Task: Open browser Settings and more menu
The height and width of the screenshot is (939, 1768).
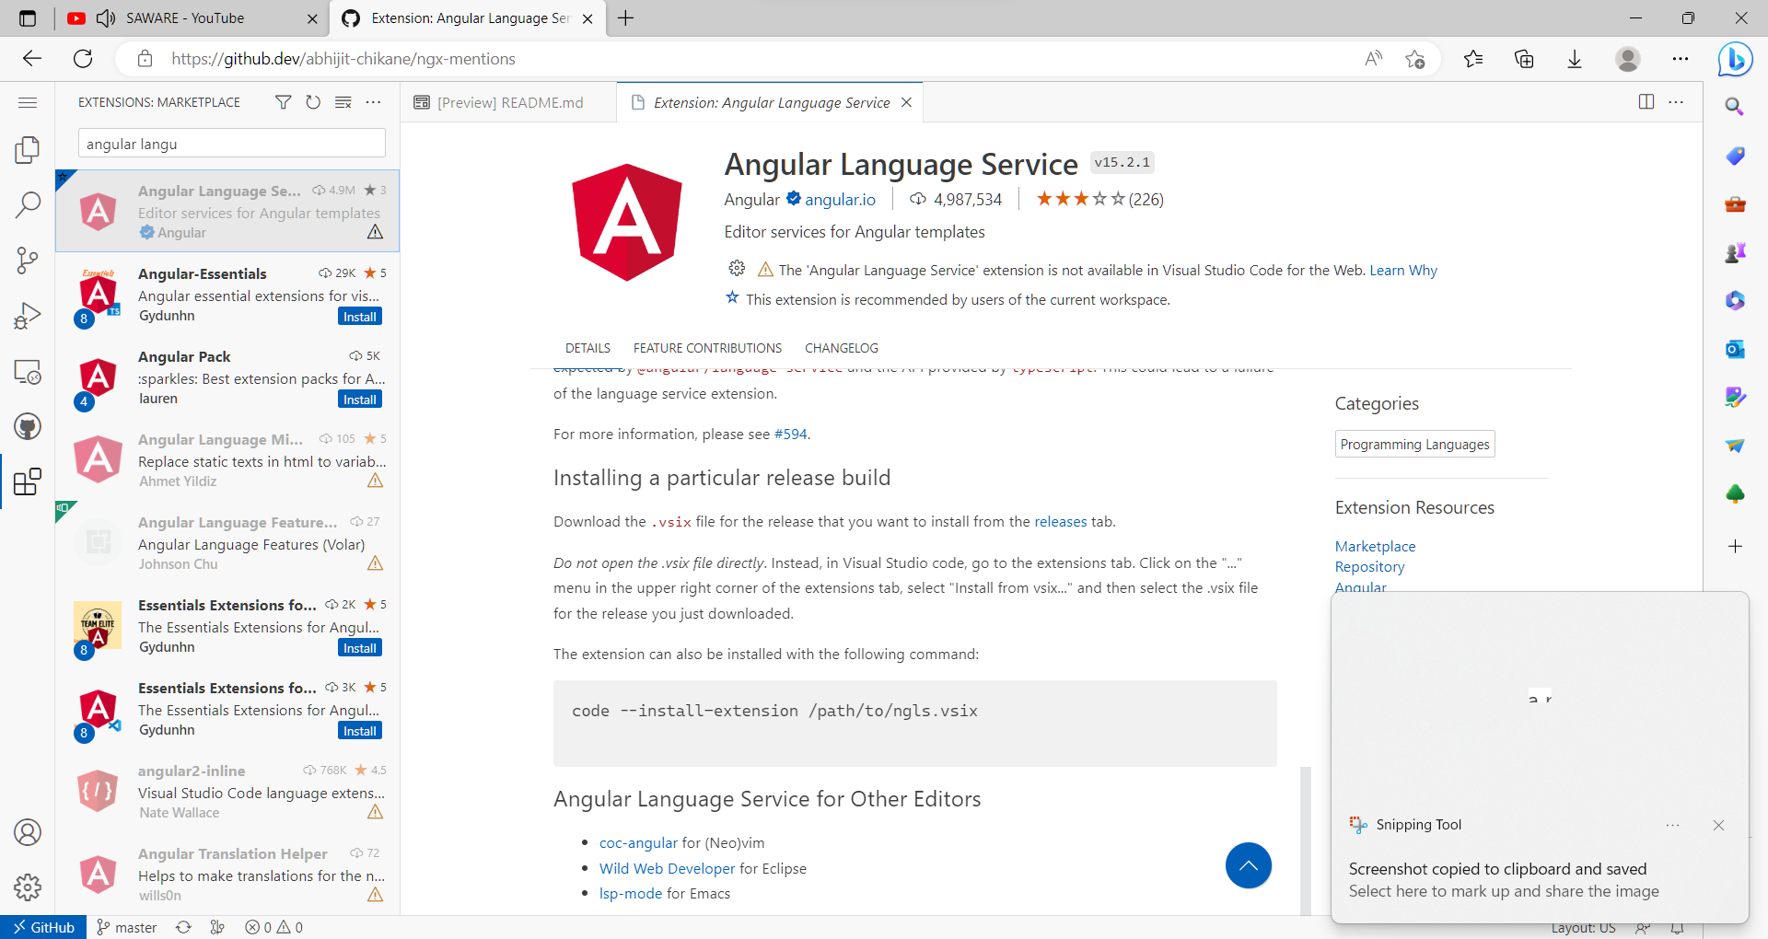Action: [x=1681, y=59]
